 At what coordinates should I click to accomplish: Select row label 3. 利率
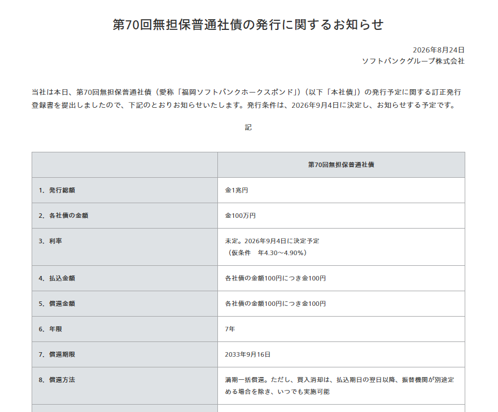(50, 241)
